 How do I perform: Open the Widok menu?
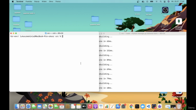44,2
